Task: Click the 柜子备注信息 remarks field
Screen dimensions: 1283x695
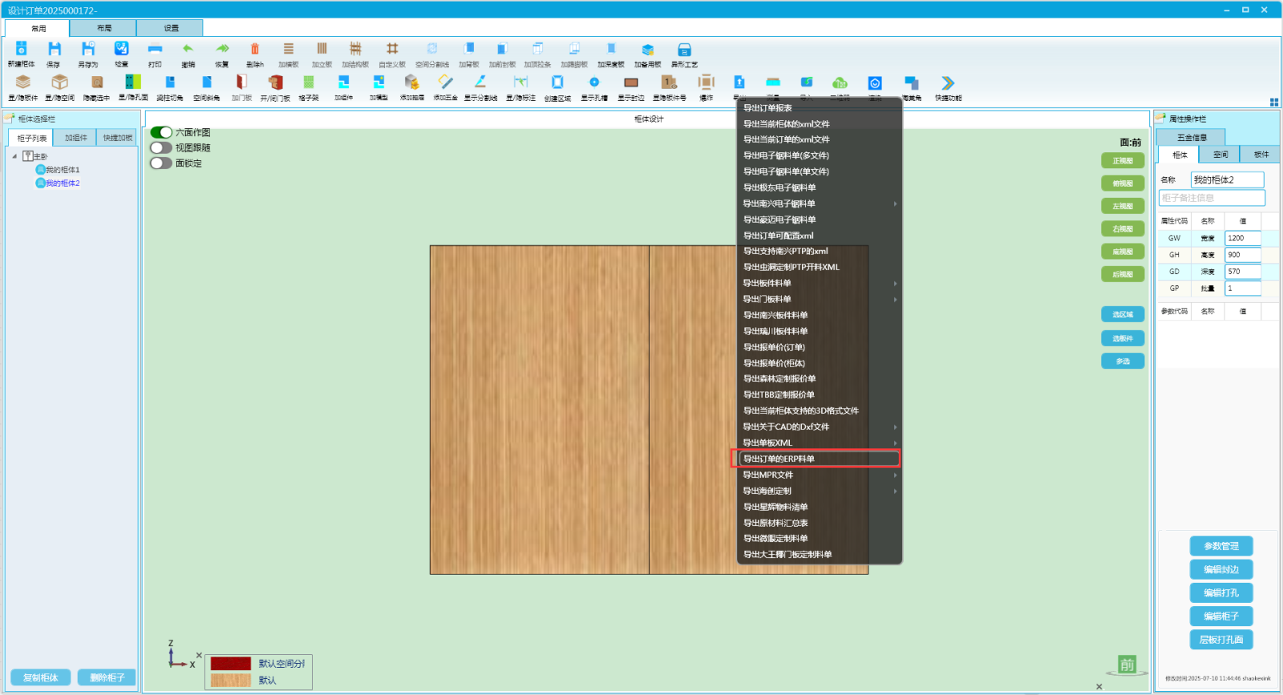Action: (1212, 198)
